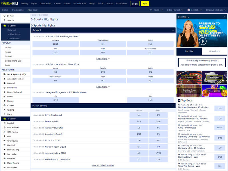Collapse the Outright section
The width and height of the screenshot is (228, 171).
point(173,30)
